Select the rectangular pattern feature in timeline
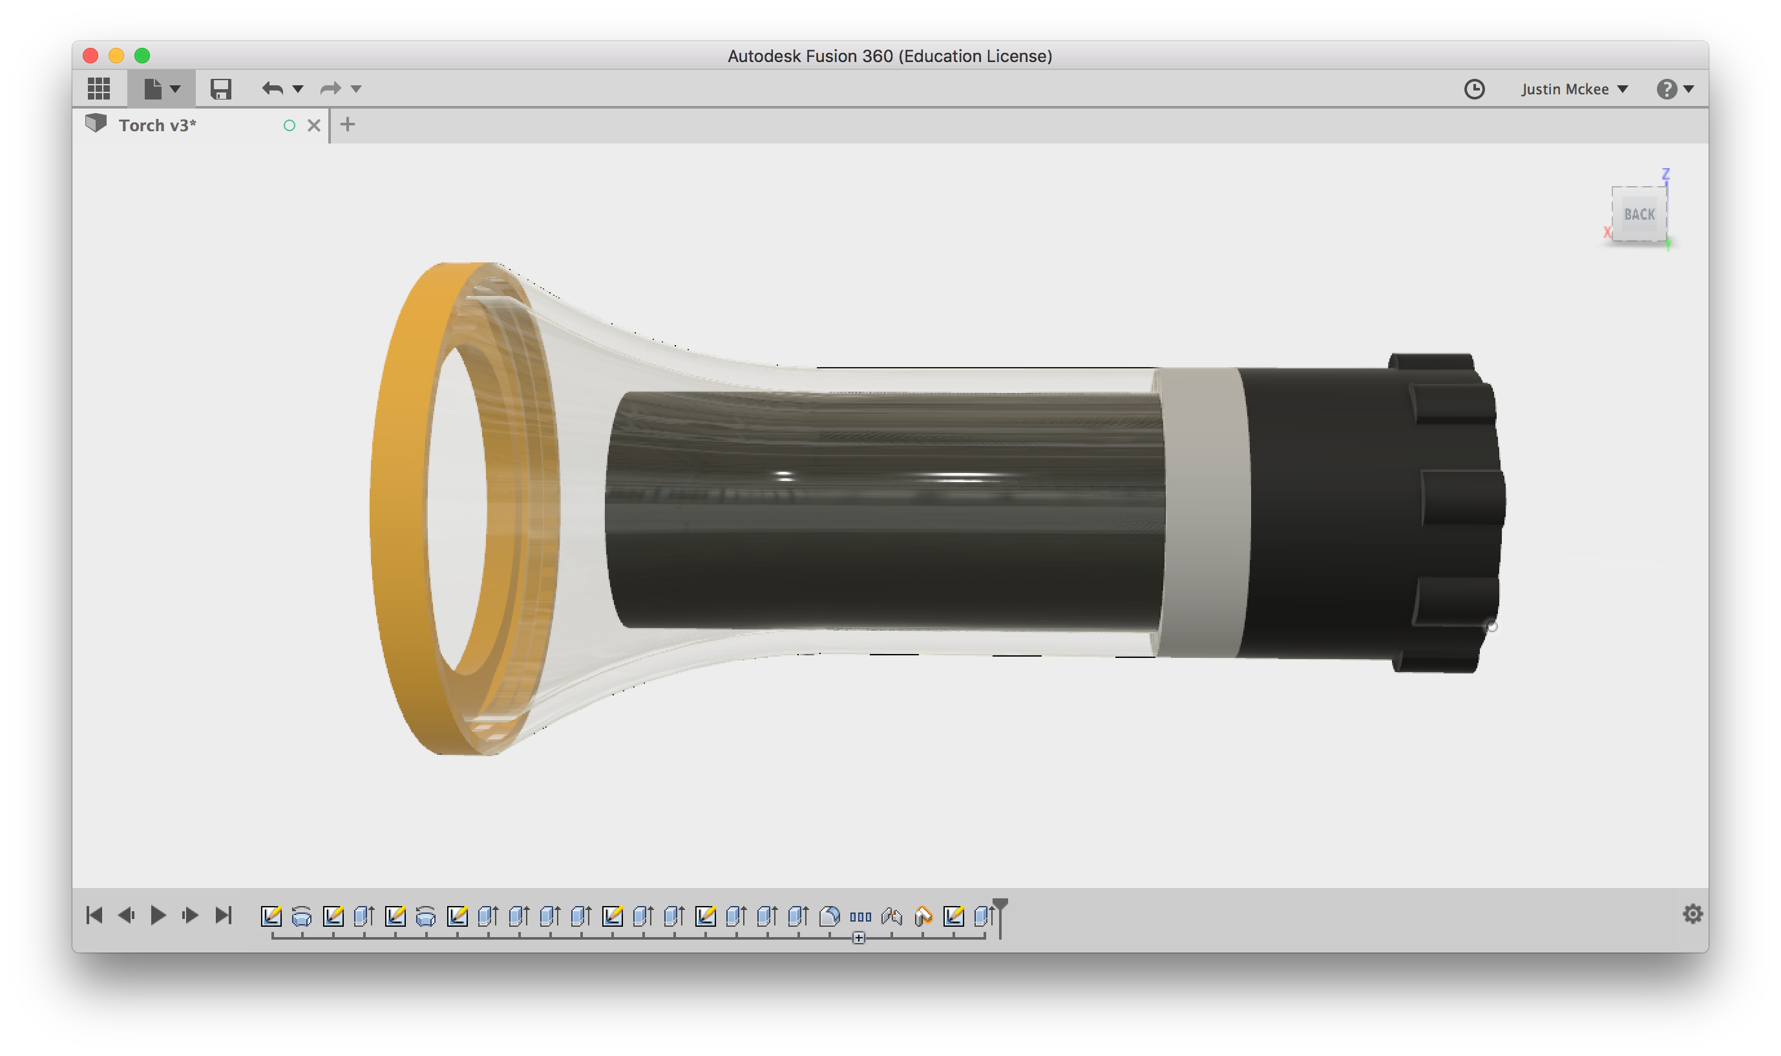The height and width of the screenshot is (1056, 1781). [860, 917]
